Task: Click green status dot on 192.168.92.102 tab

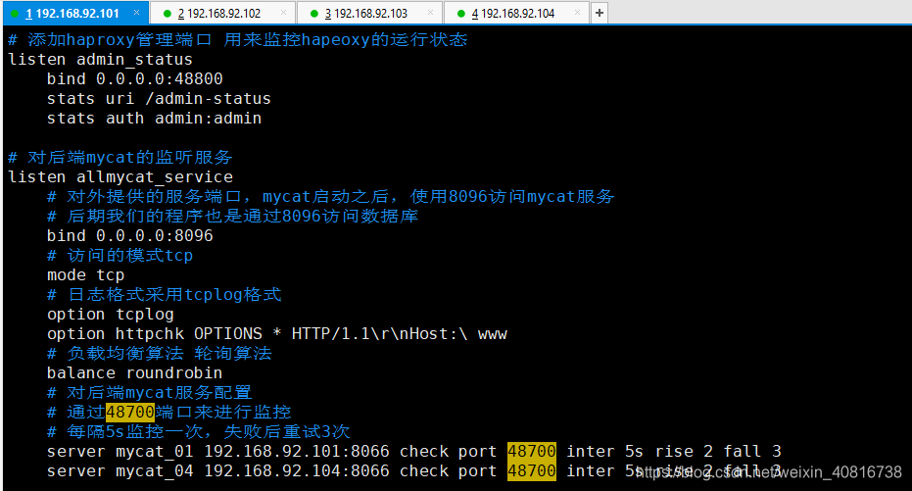Action: 168,14
